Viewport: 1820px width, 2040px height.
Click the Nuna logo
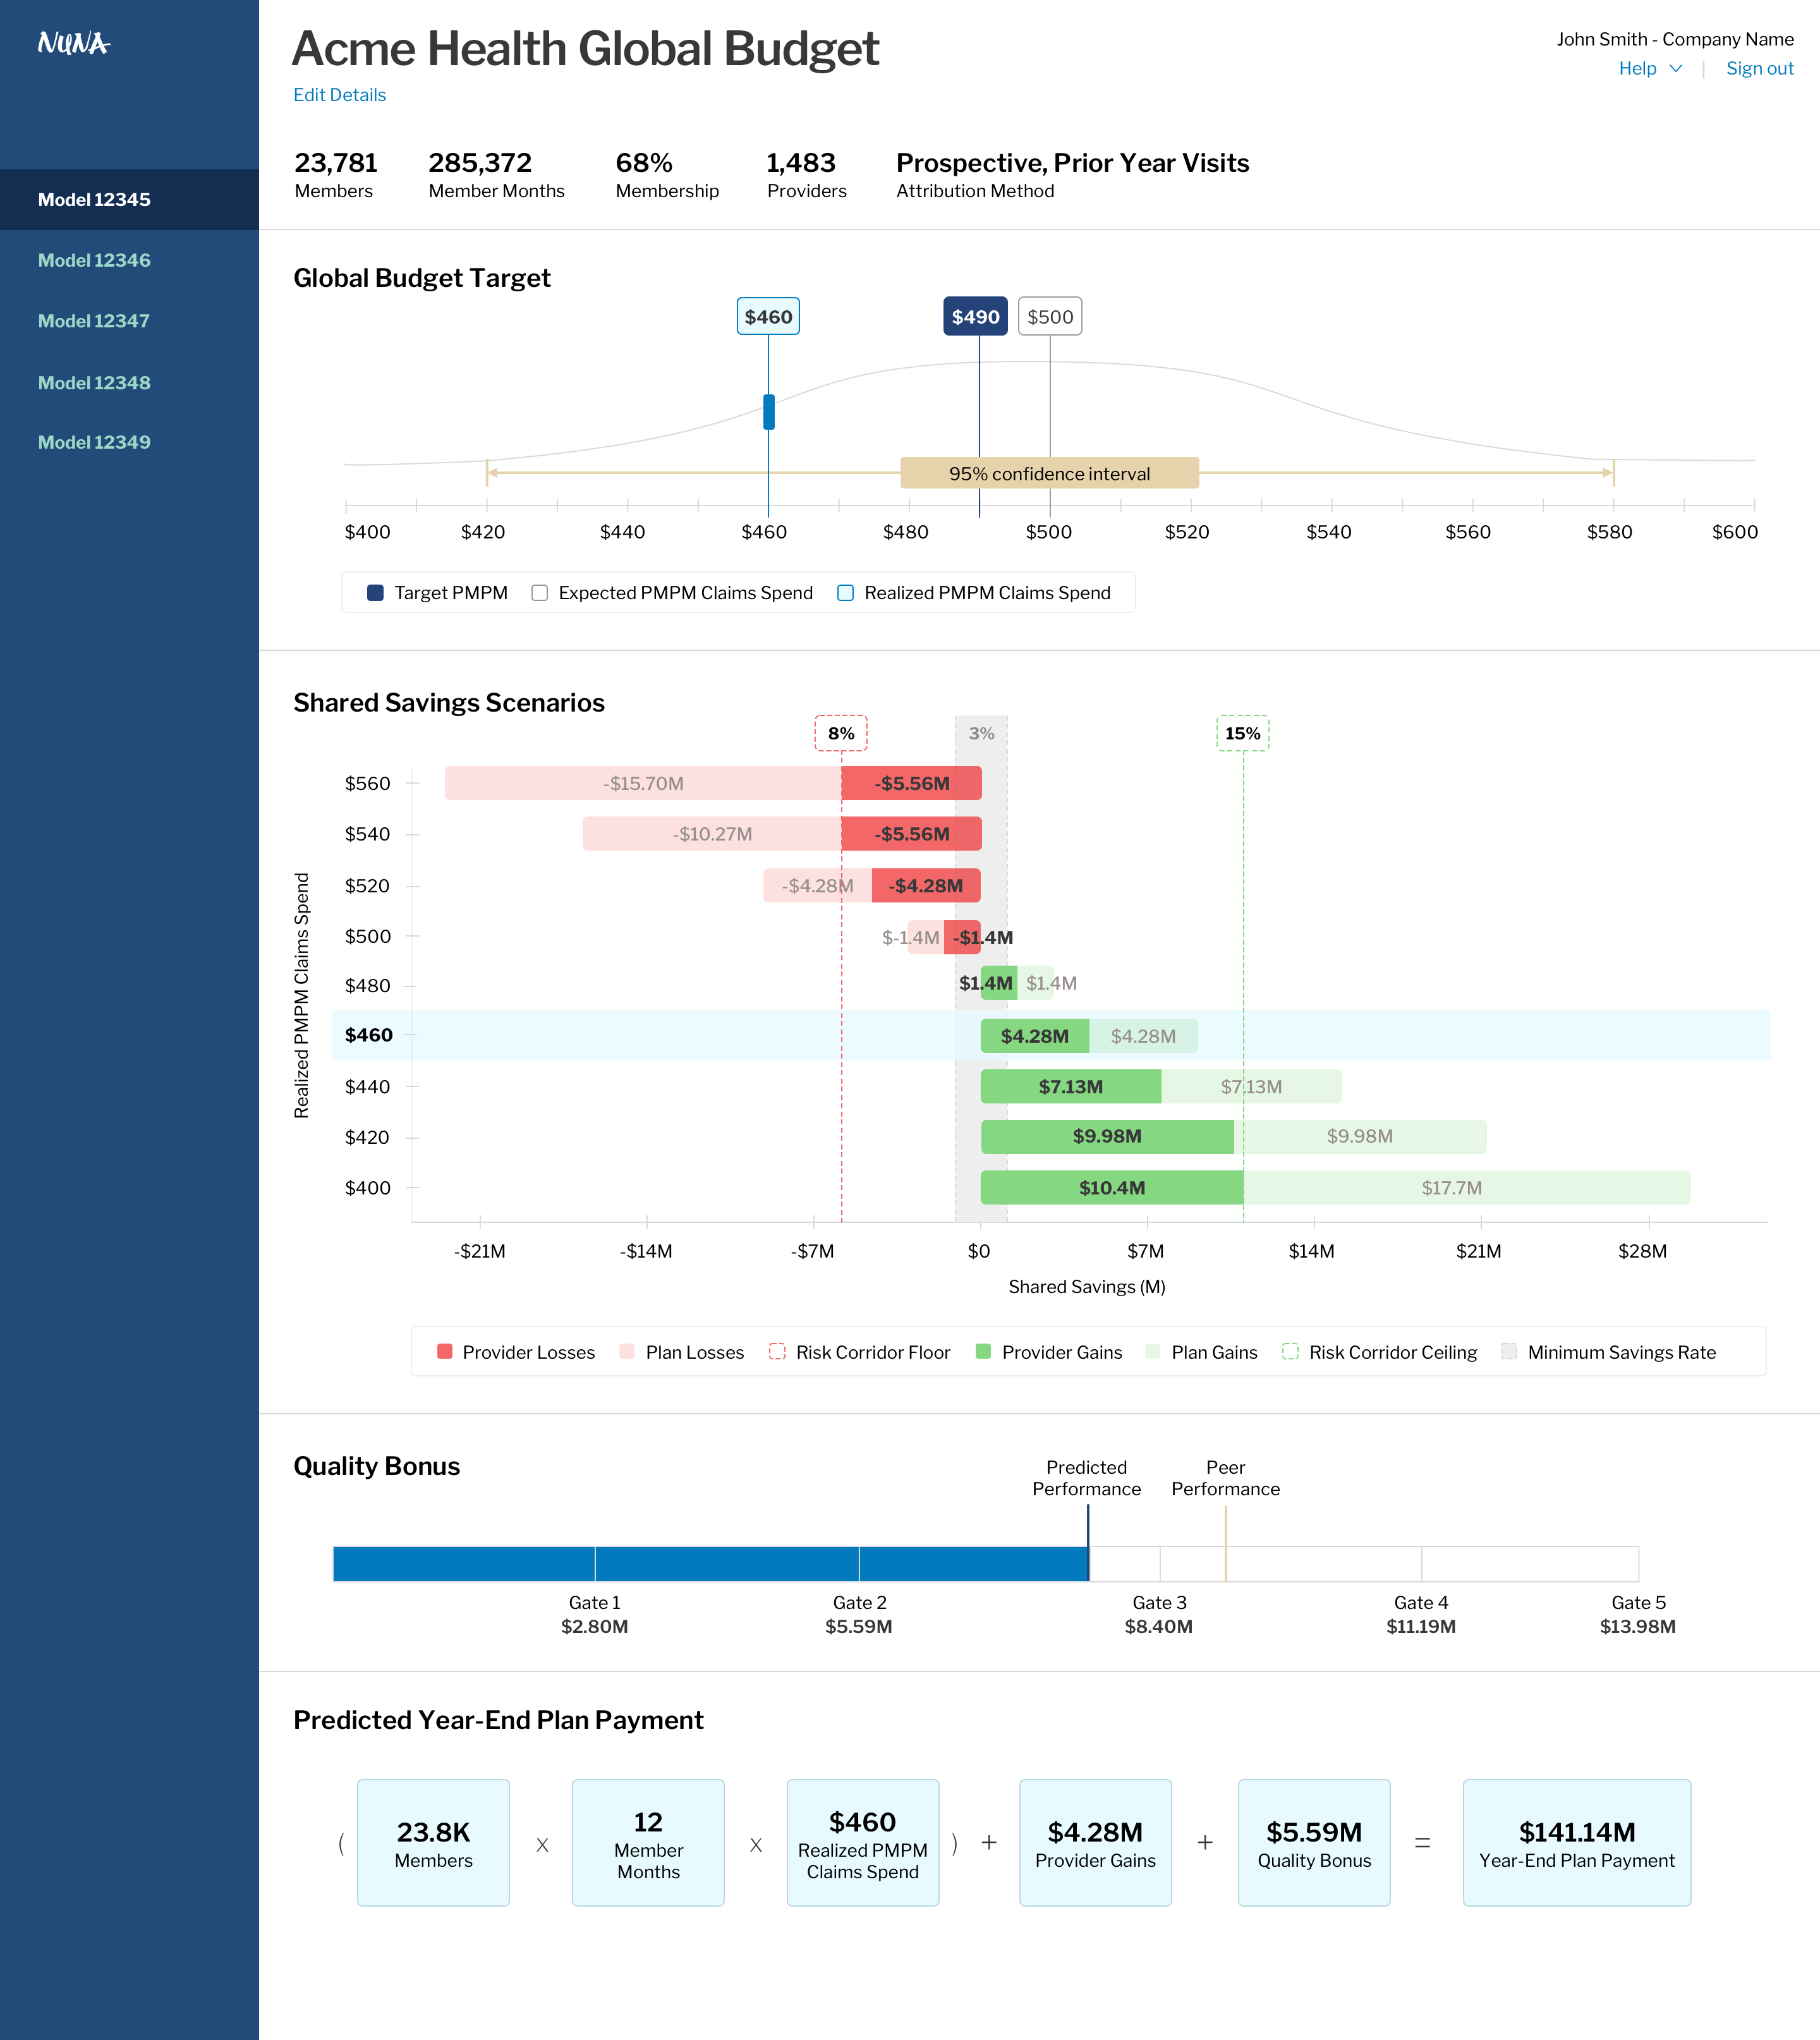pos(73,43)
